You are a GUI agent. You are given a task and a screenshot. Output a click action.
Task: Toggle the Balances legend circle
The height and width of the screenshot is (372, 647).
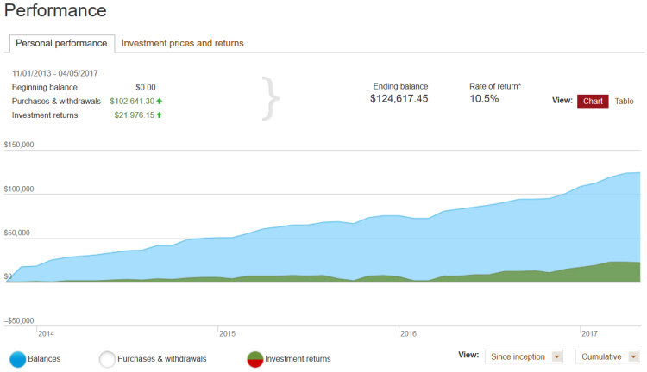(18, 359)
